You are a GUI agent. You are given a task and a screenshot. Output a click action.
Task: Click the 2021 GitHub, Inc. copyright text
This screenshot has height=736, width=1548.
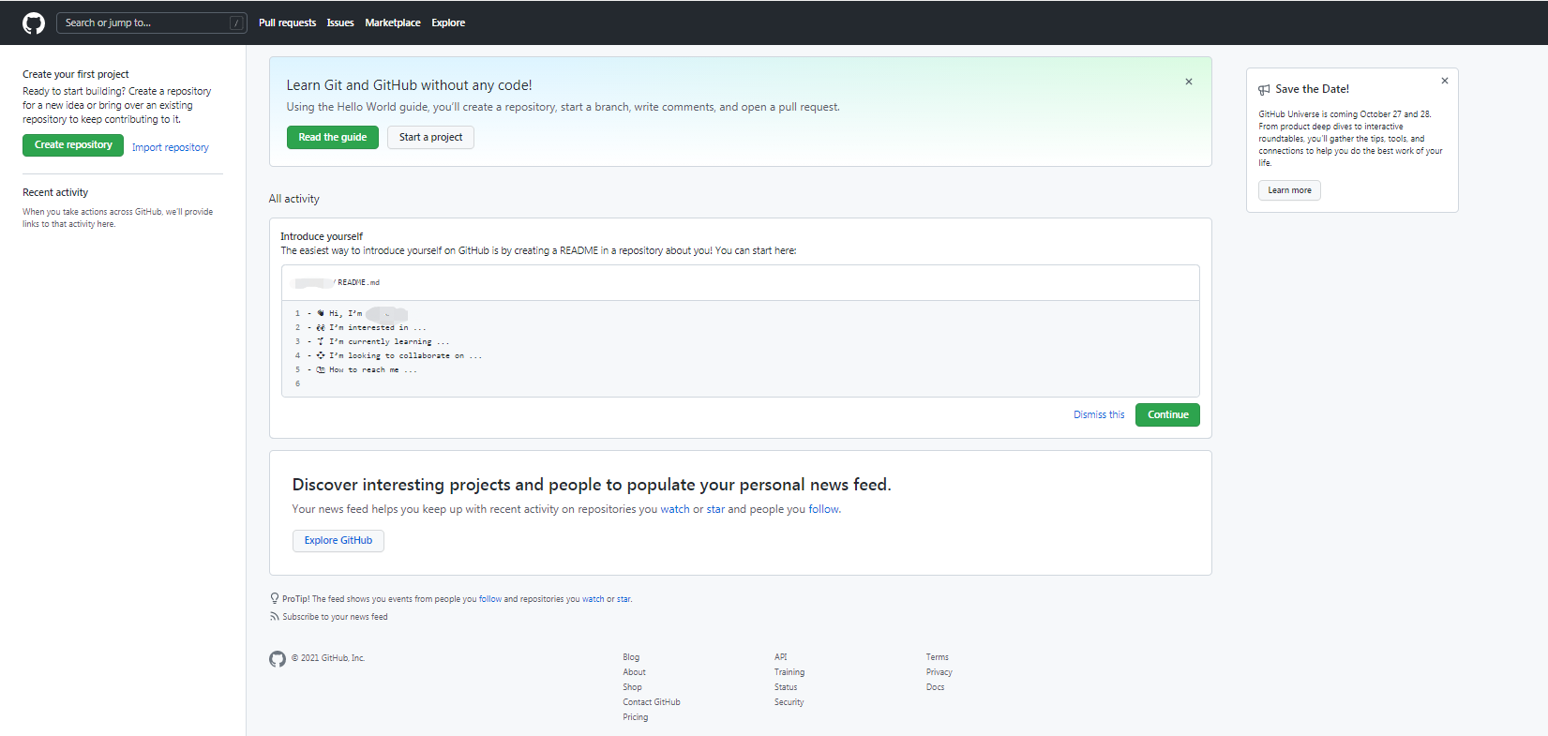click(328, 658)
